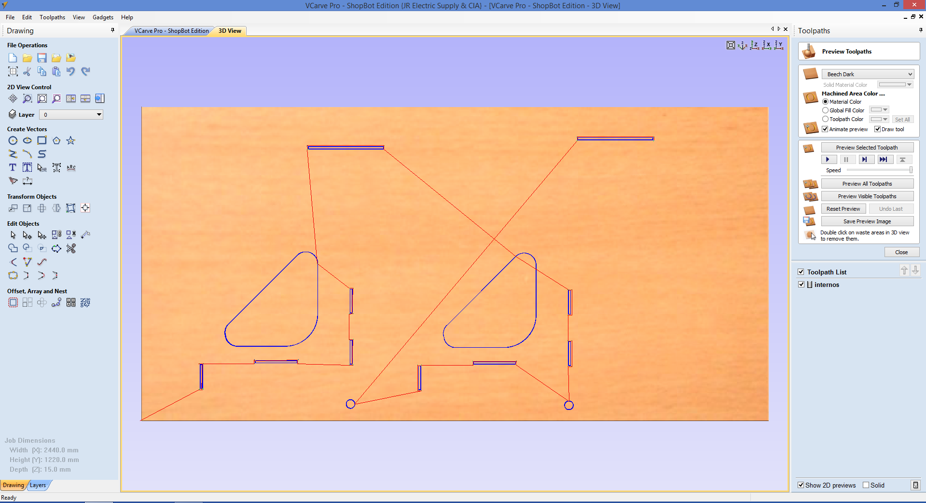Toggle the Draw tool checkbox
This screenshot has height=503, width=926.
pyautogui.click(x=878, y=129)
